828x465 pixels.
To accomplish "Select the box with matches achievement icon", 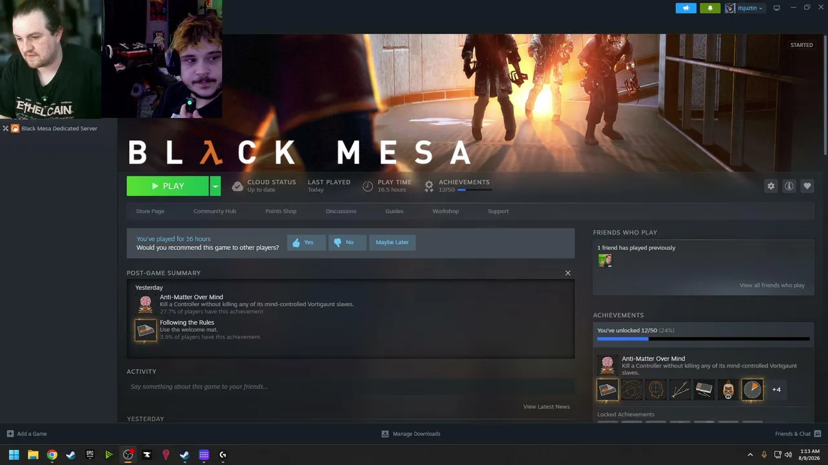I will [704, 389].
